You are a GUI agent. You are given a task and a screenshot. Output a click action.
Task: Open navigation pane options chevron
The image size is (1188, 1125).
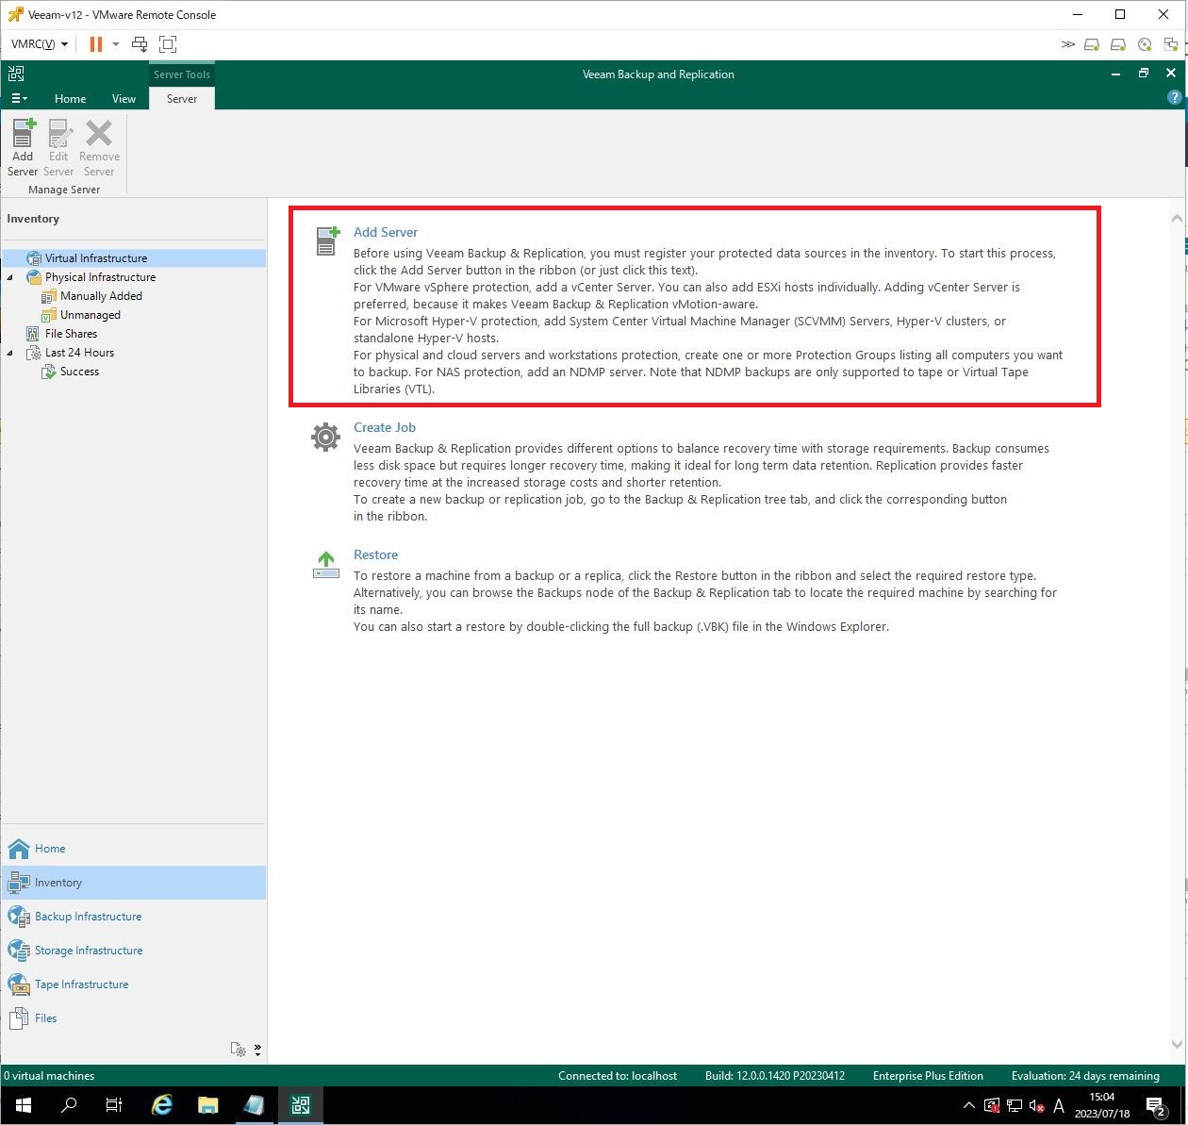[x=257, y=1050]
